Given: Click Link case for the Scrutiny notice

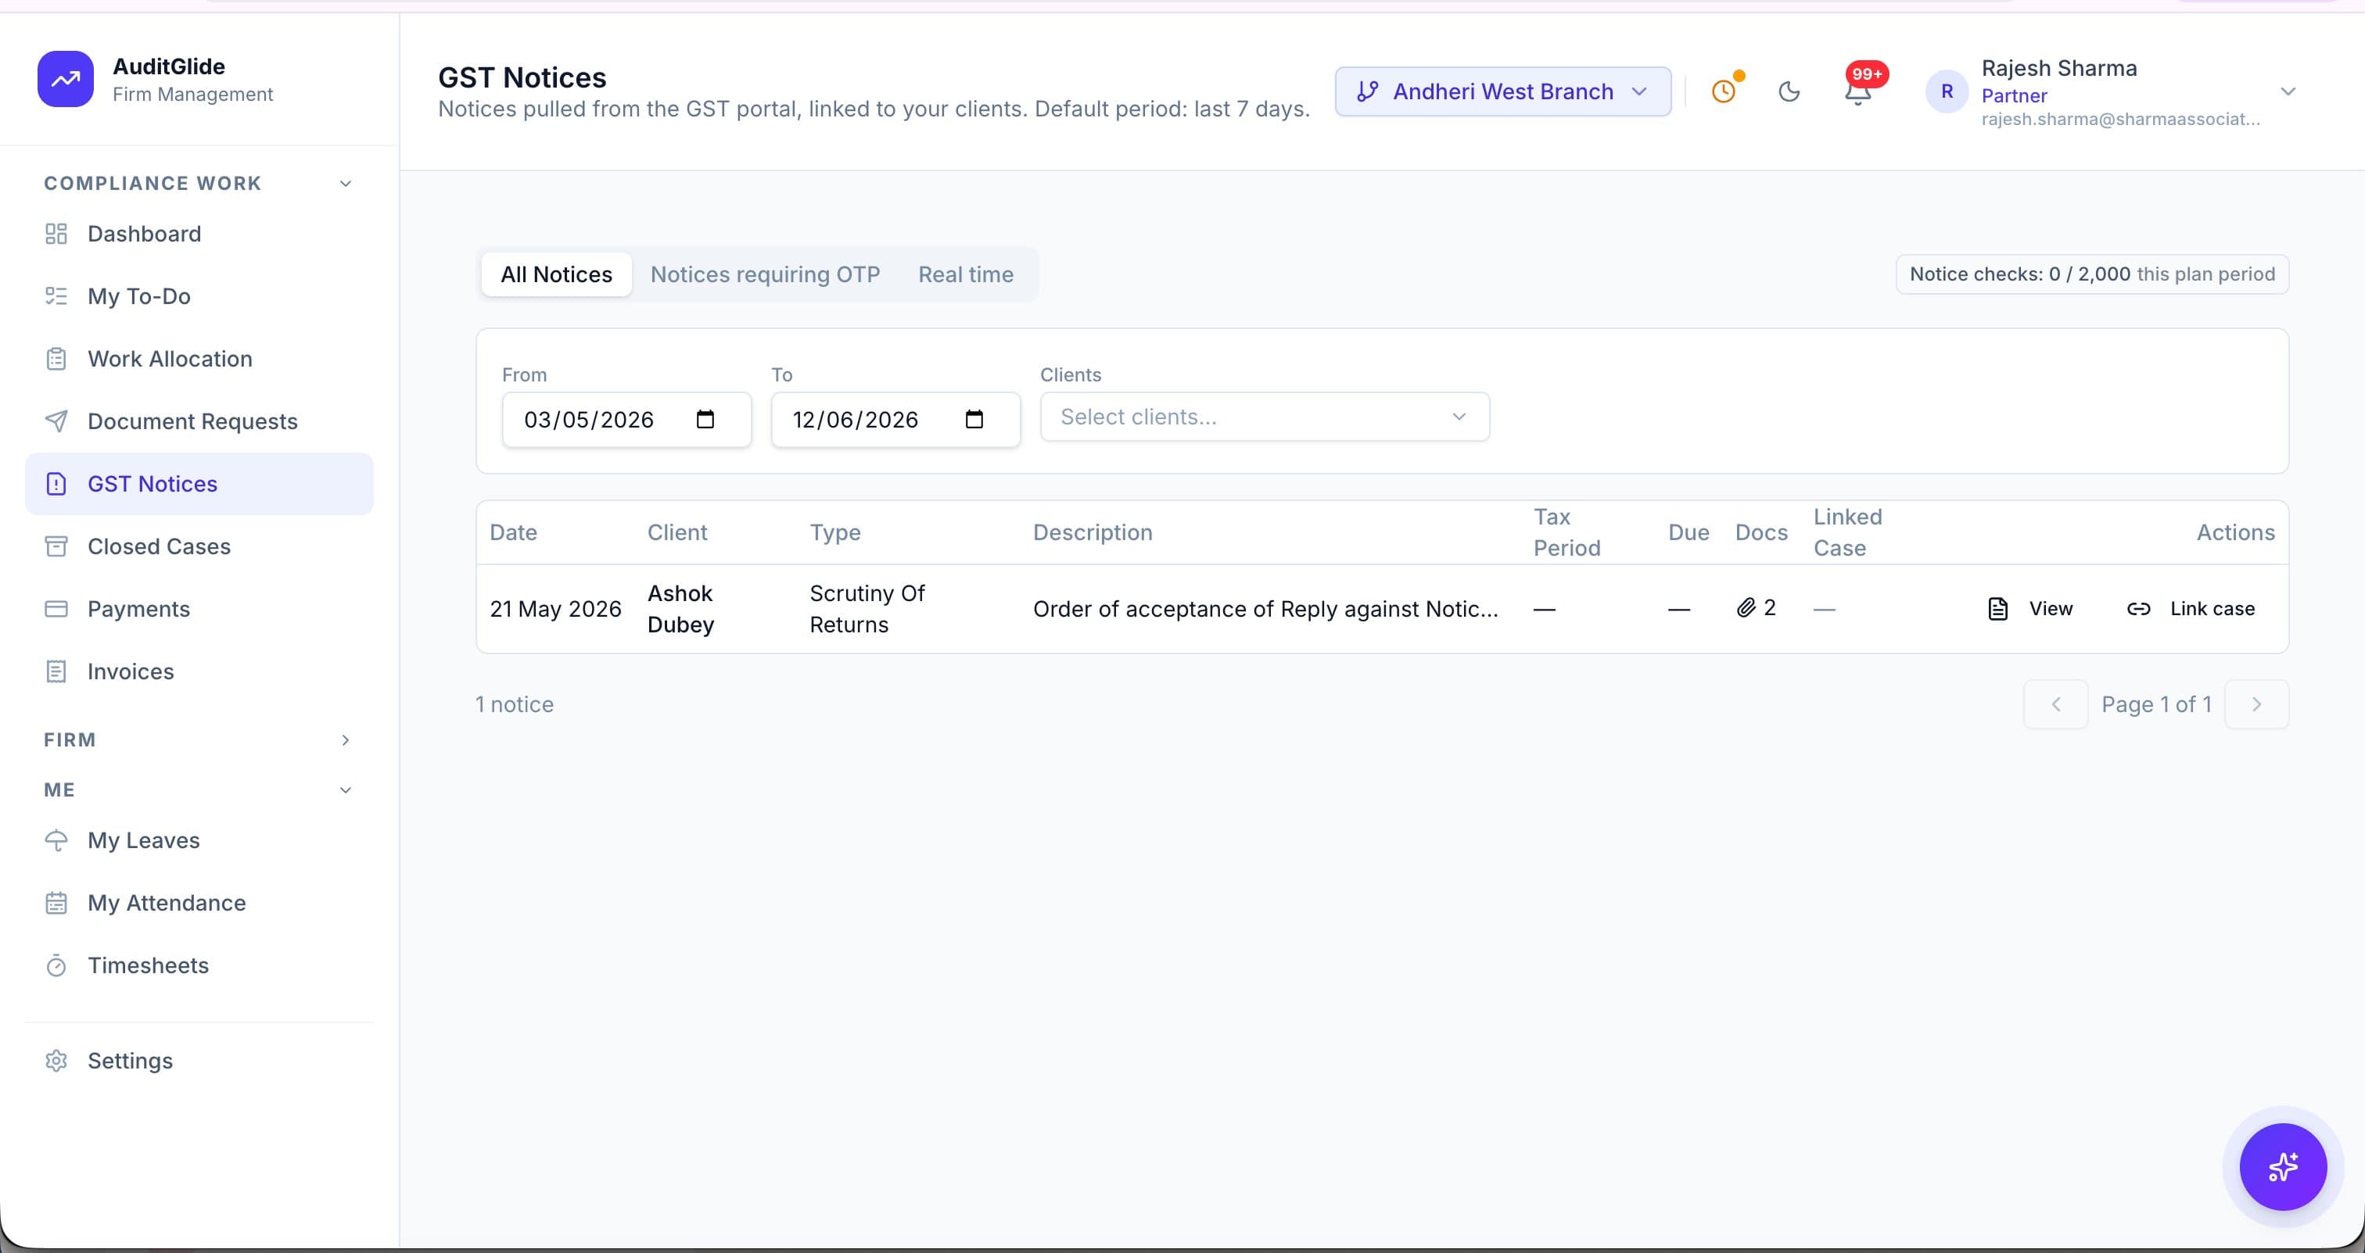Looking at the screenshot, I should pos(2191,608).
